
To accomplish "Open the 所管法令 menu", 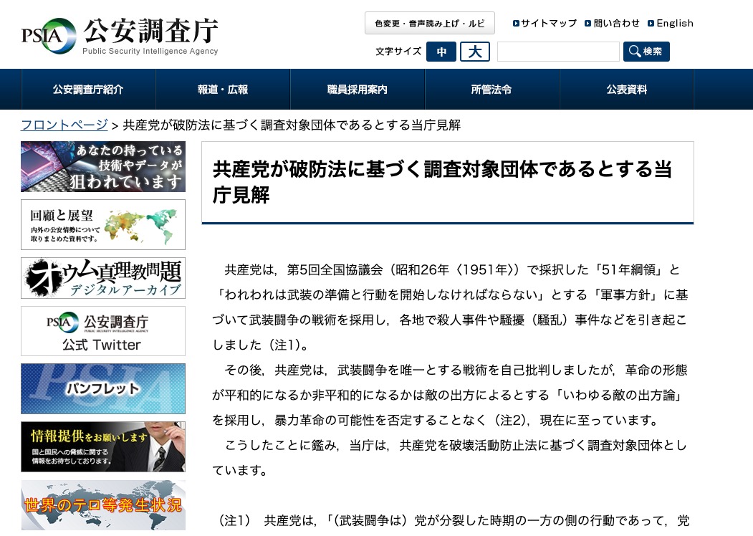I will tap(491, 90).
